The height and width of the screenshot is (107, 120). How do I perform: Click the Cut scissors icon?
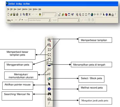[x=21, y=14]
